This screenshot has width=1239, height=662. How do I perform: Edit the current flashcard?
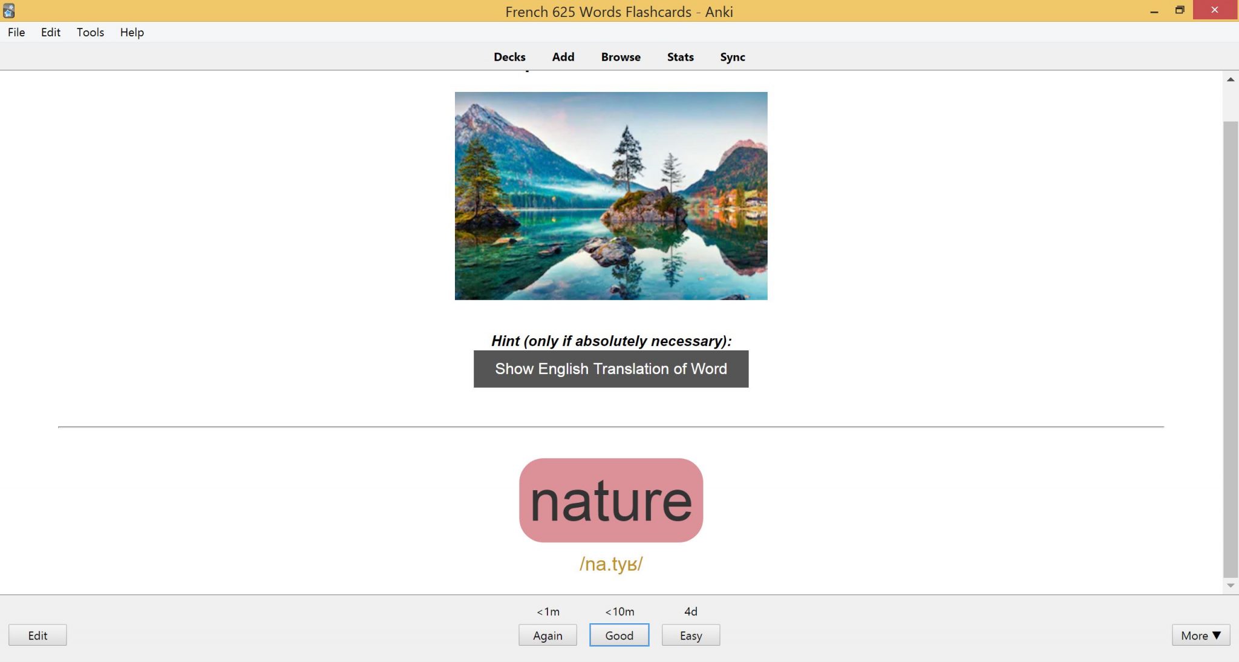[x=38, y=635]
